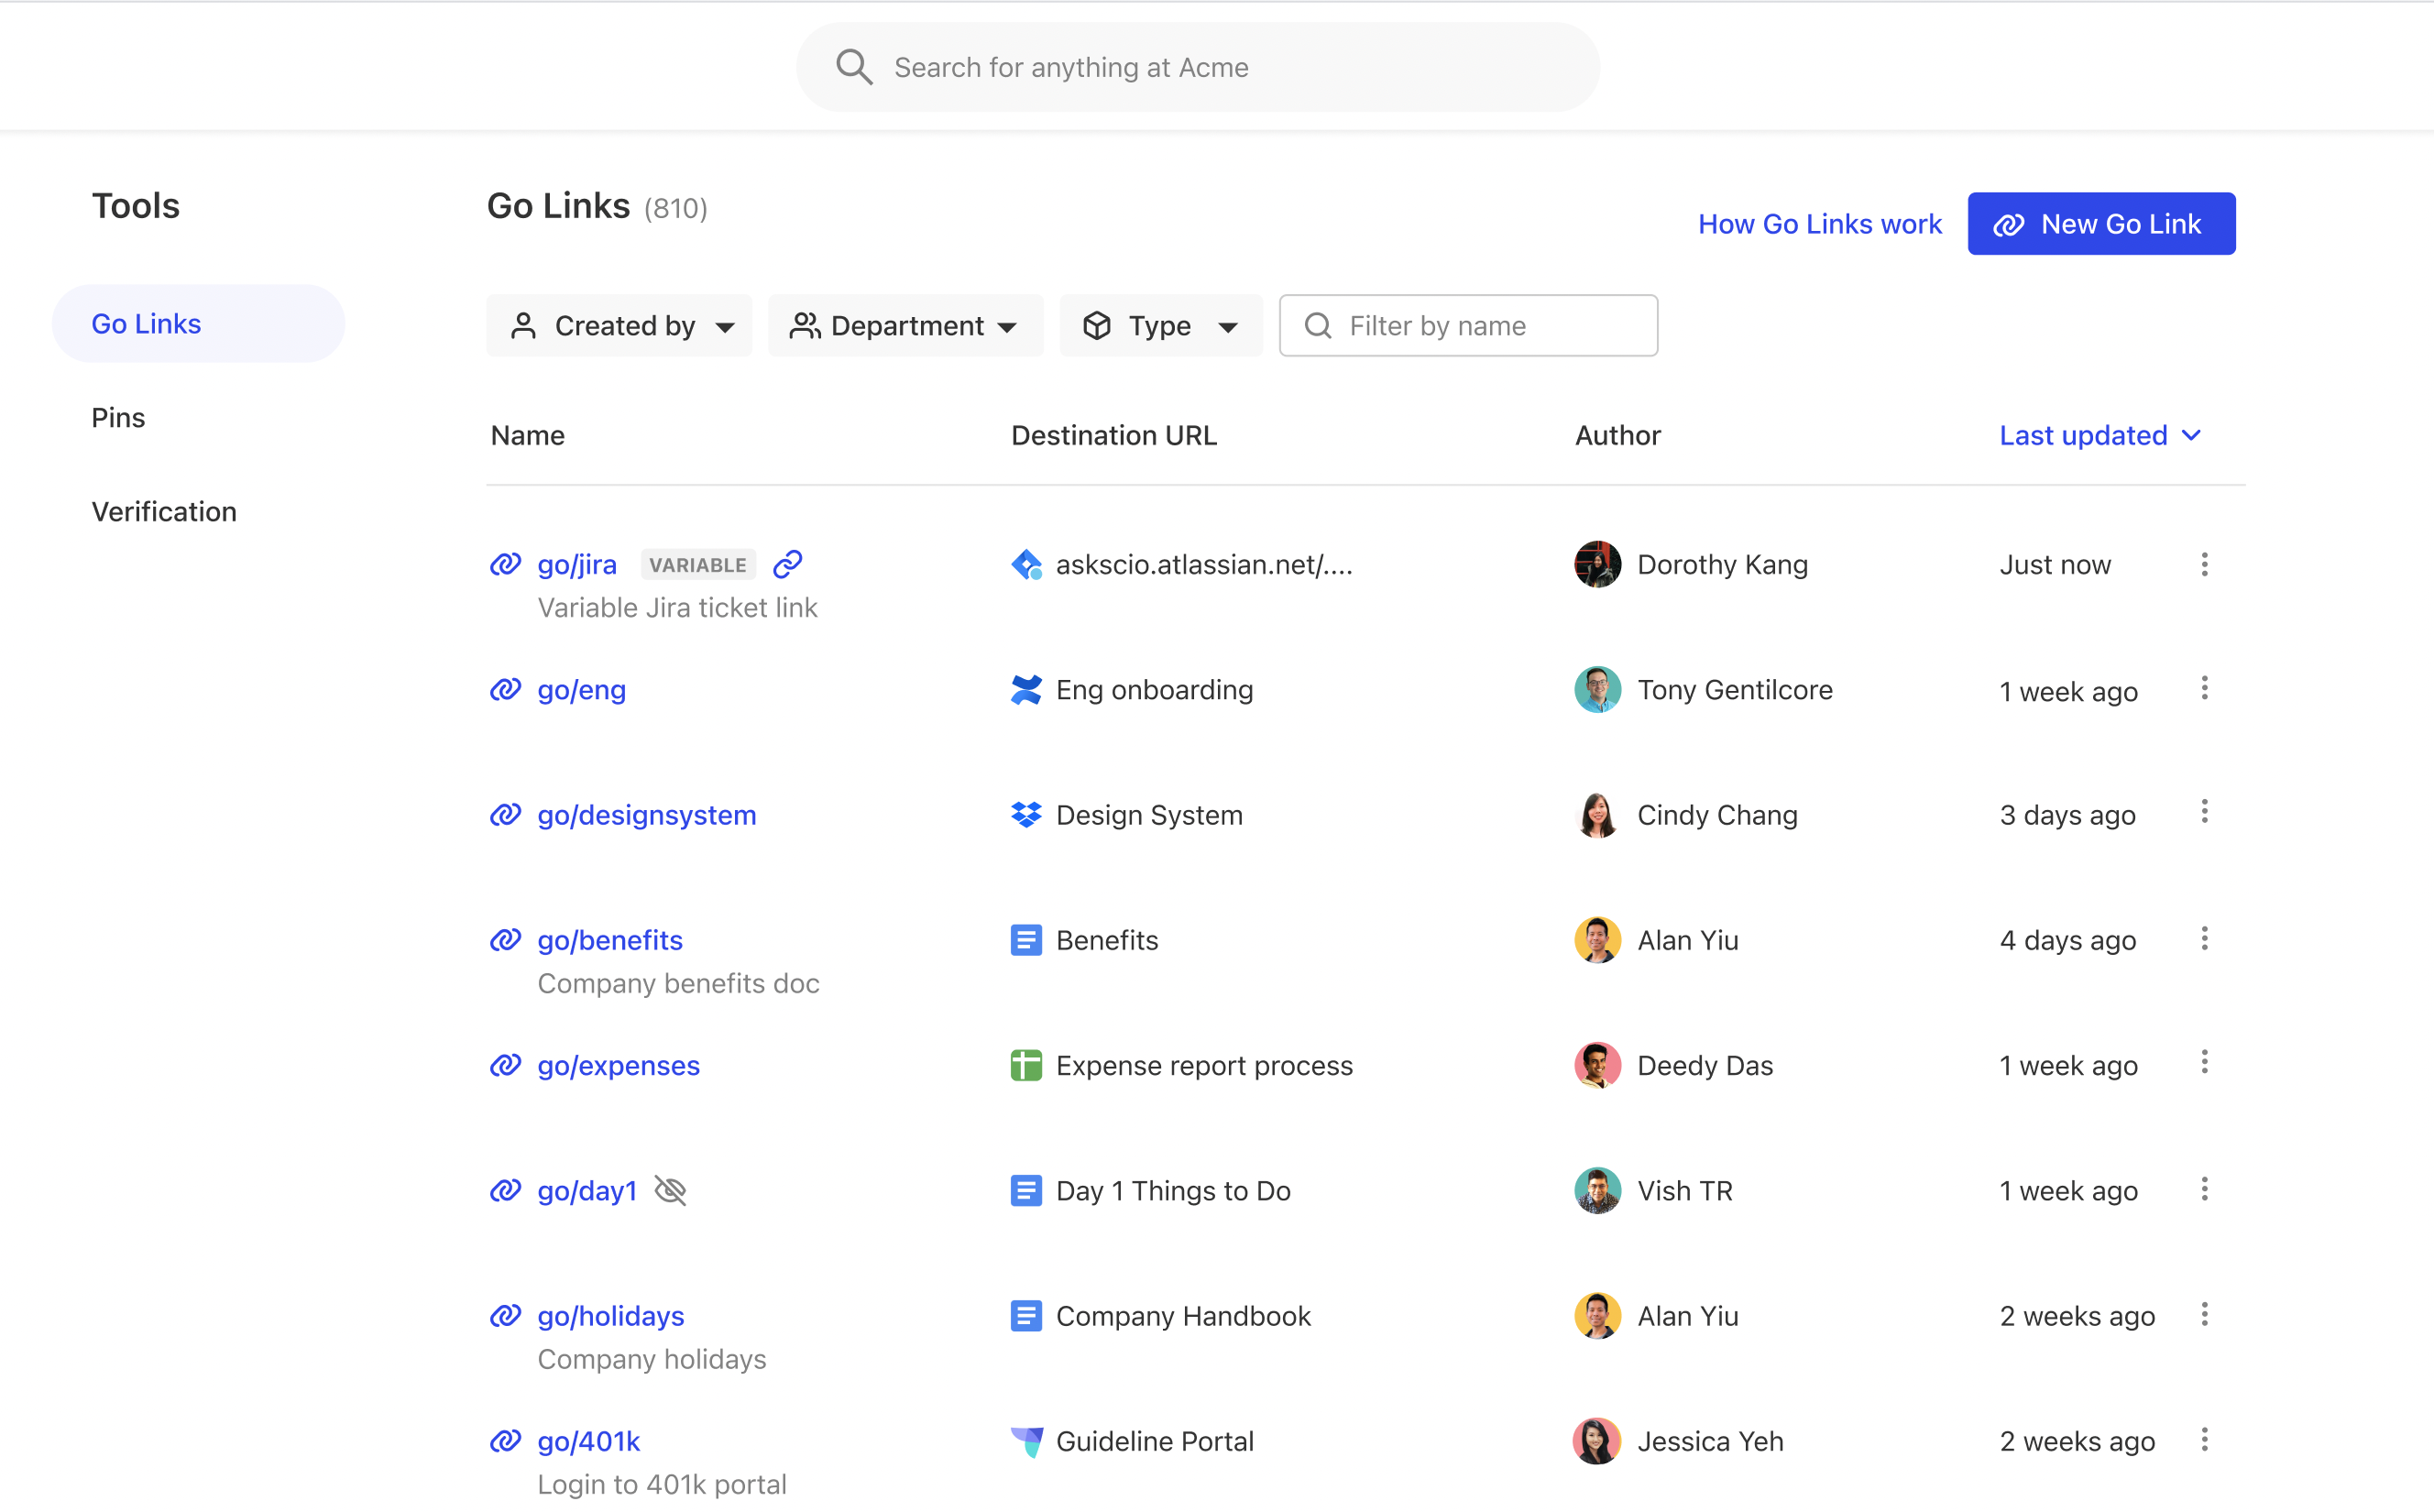Click the Google Sheets icon for Expense report process
The image size is (2434, 1512).
[1026, 1065]
